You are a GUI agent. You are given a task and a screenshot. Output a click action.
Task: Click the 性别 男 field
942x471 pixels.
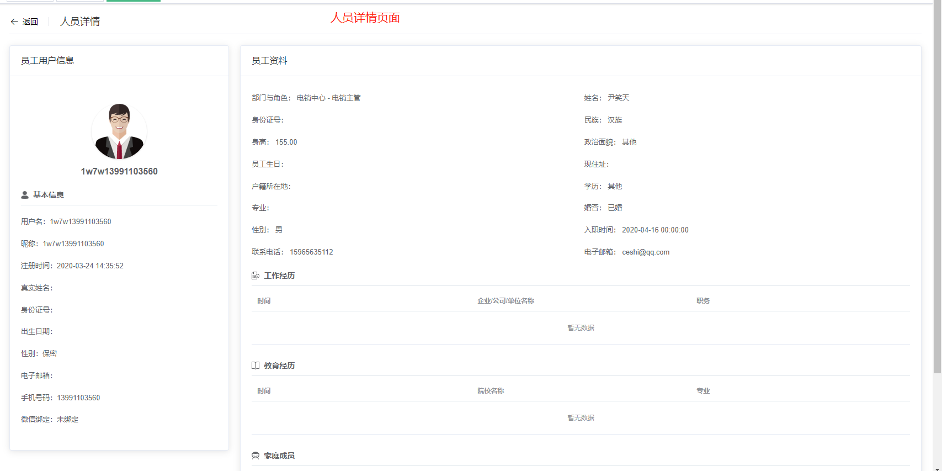pos(267,230)
